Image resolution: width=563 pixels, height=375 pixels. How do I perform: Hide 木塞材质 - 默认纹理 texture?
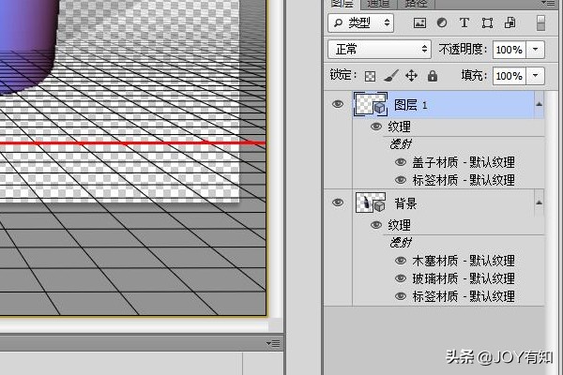coord(401,261)
